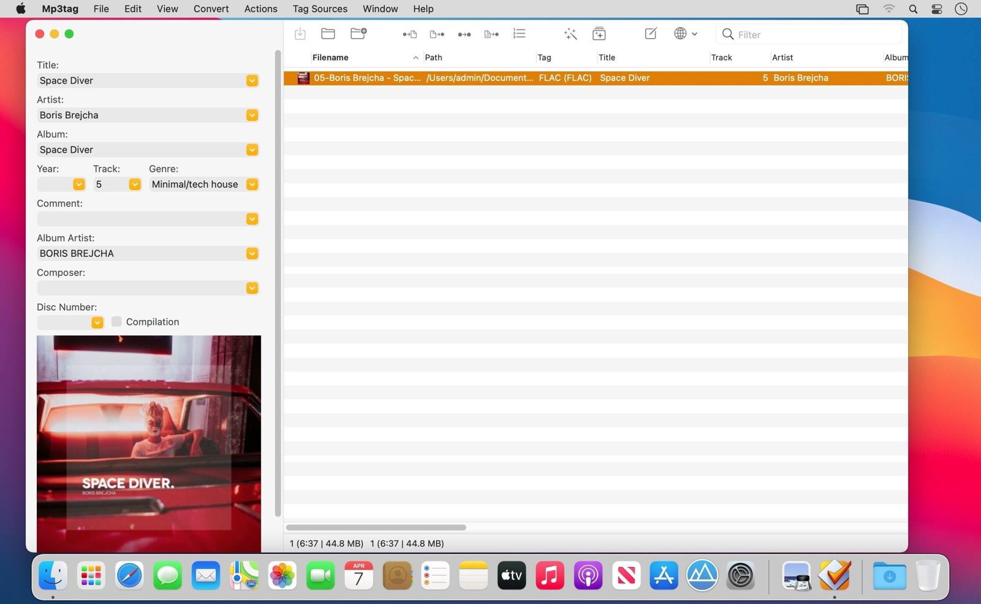
Task: Select the Tag to Filename convert icon
Action: click(x=409, y=34)
